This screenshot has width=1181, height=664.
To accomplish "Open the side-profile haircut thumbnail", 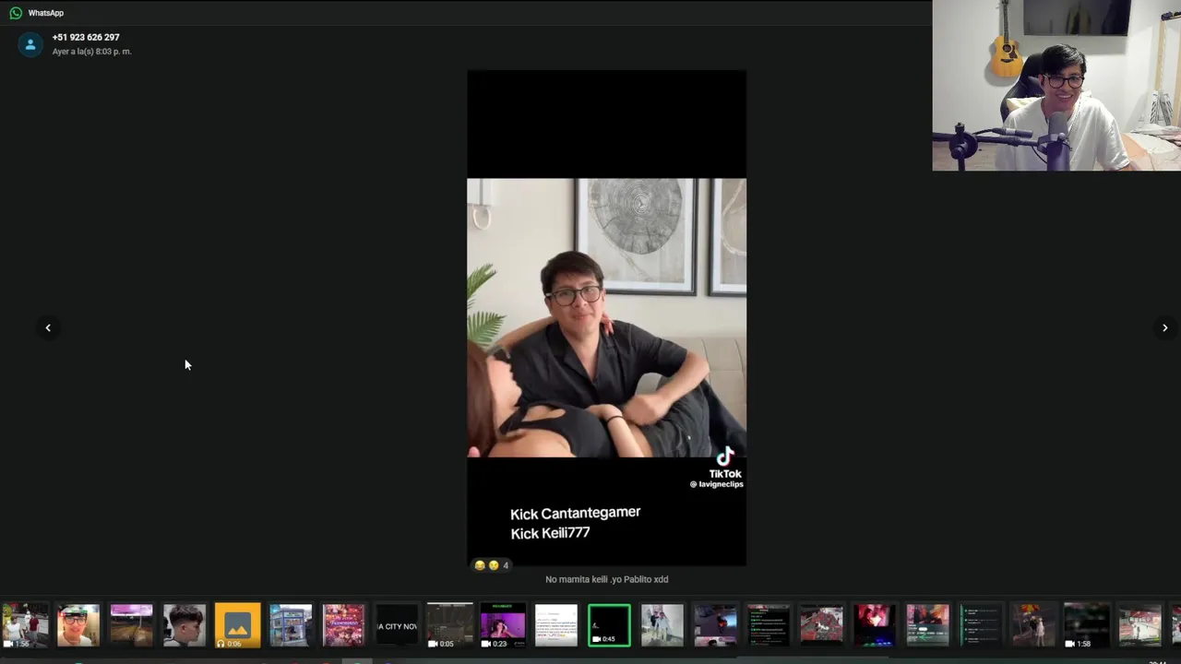I will [x=185, y=625].
